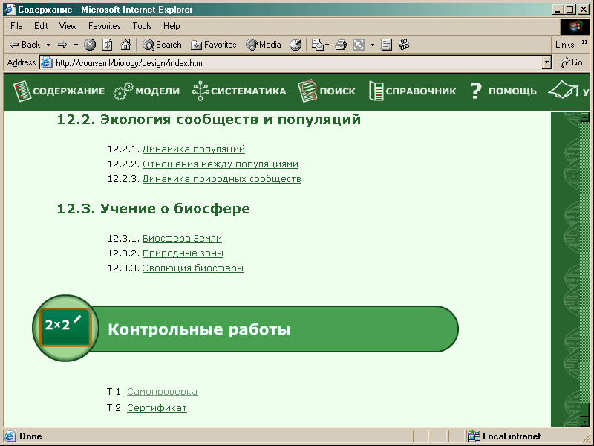
Task: Click the Помощь question mark icon
Action: pos(476,91)
